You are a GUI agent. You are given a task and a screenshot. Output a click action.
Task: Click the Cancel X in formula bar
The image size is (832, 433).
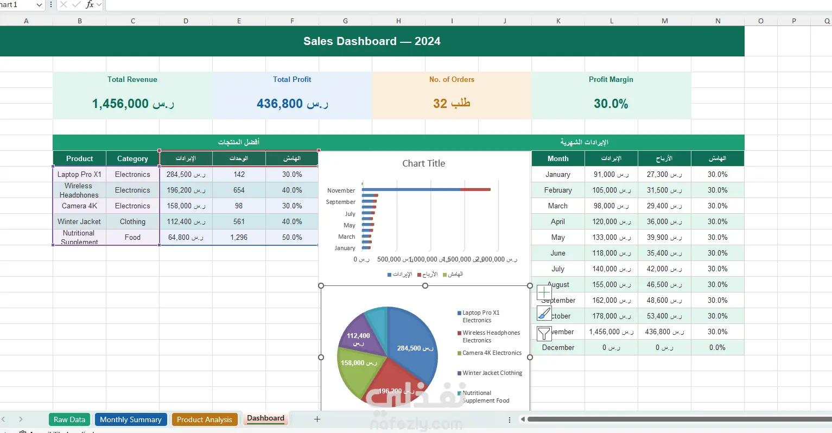click(63, 4)
